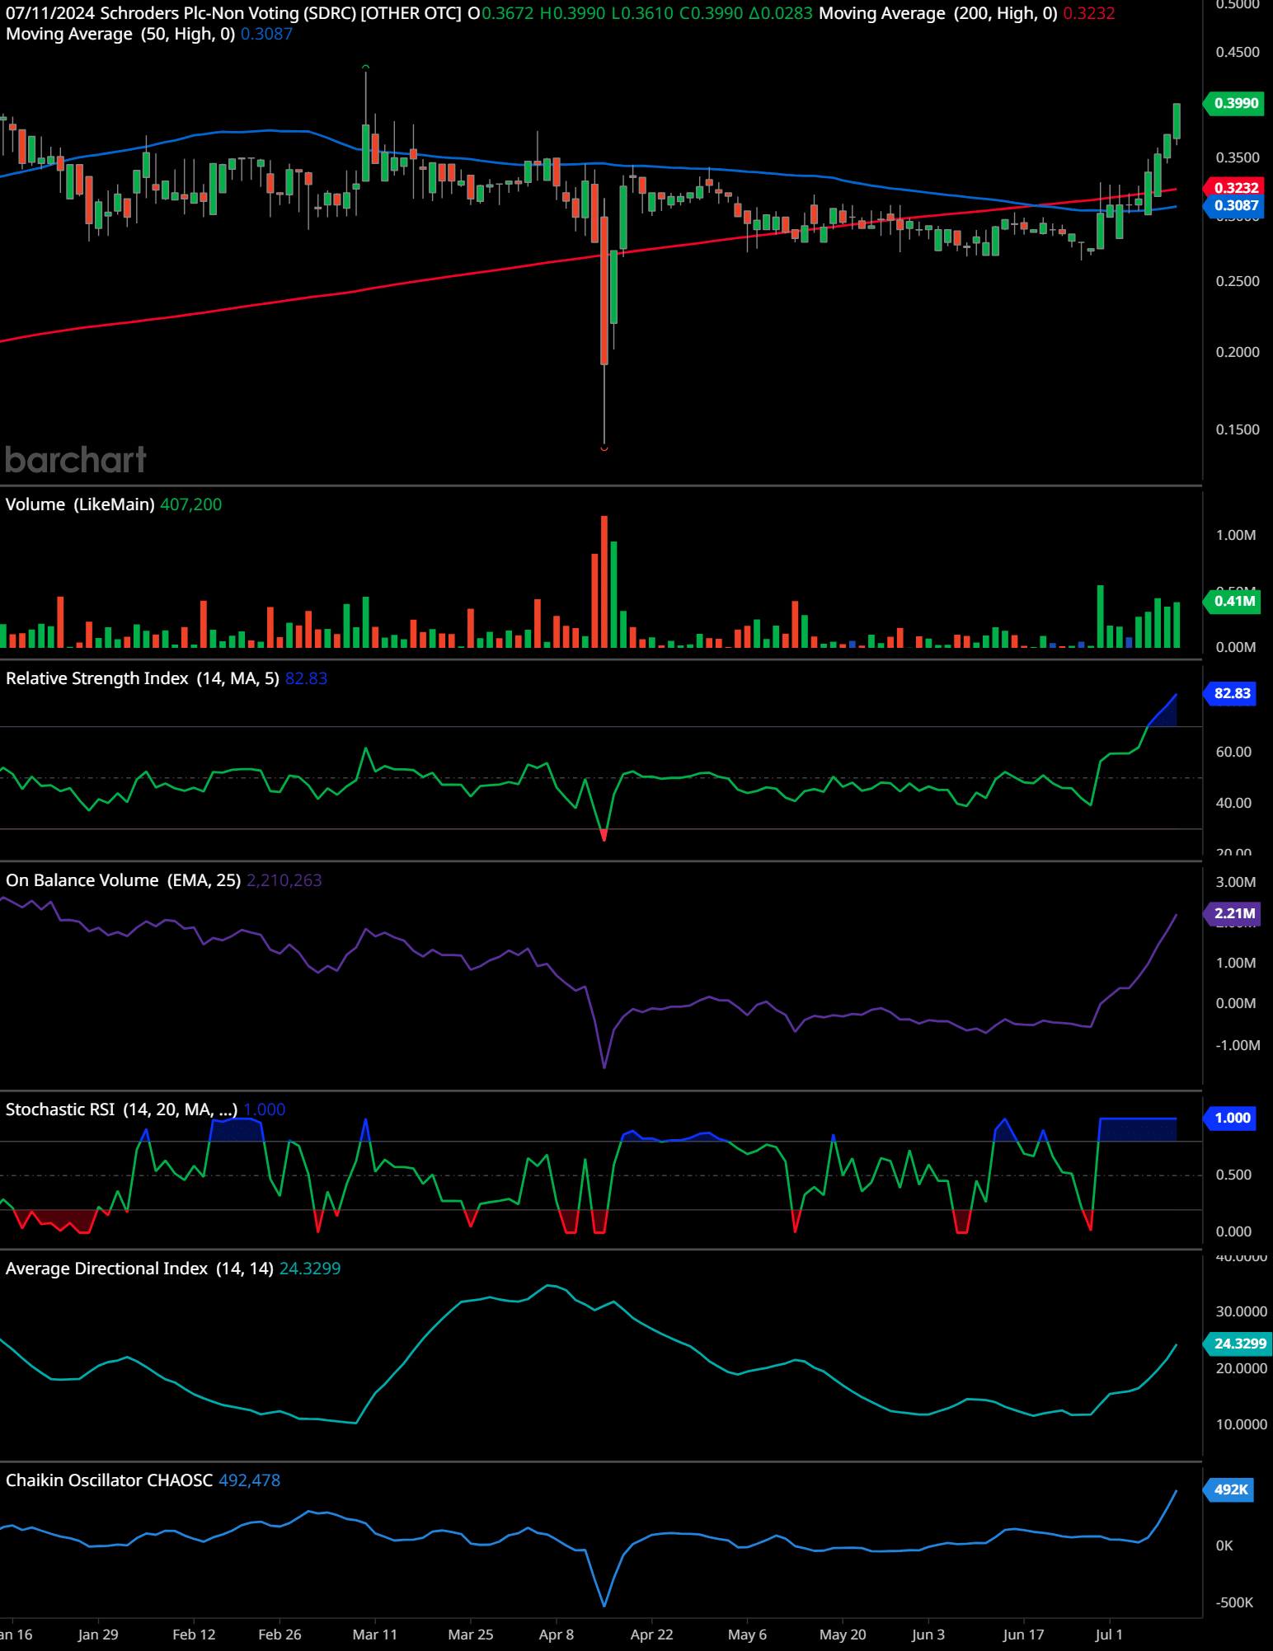Select the Average Directional Index title

[x=139, y=1269]
